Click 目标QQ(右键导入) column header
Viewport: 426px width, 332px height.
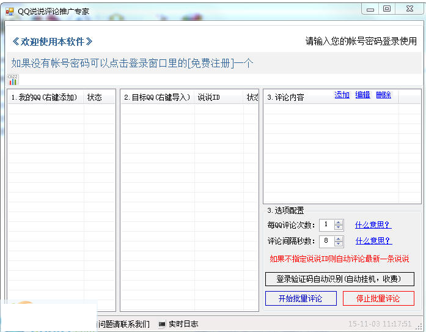point(157,97)
